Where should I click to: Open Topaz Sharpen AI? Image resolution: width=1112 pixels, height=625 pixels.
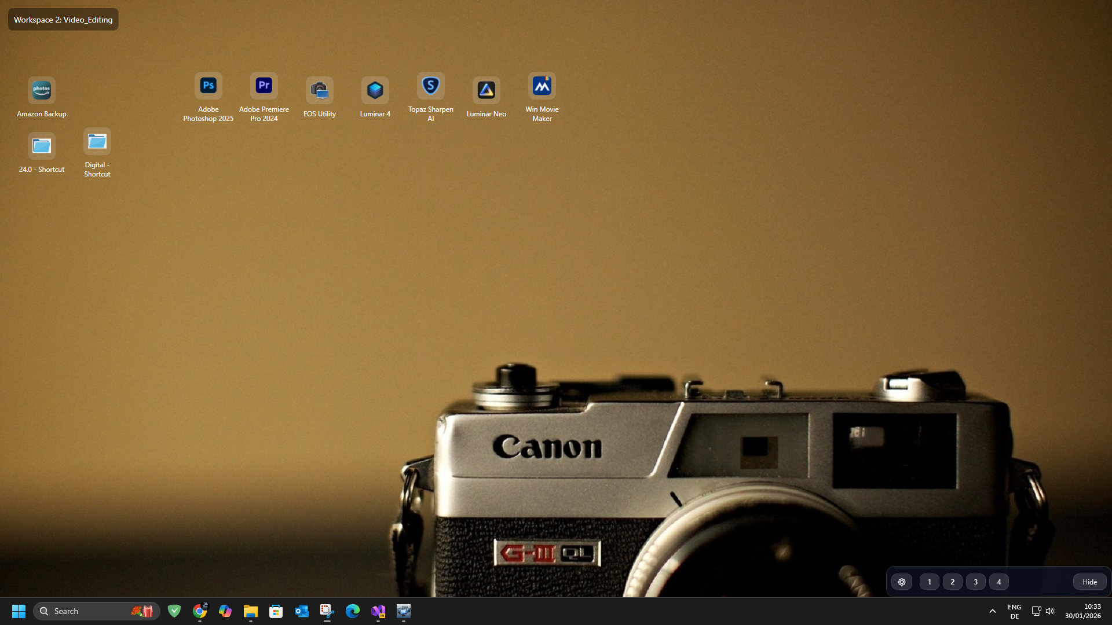point(430,85)
